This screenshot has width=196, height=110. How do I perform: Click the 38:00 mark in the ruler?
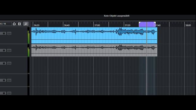pos(188,25)
